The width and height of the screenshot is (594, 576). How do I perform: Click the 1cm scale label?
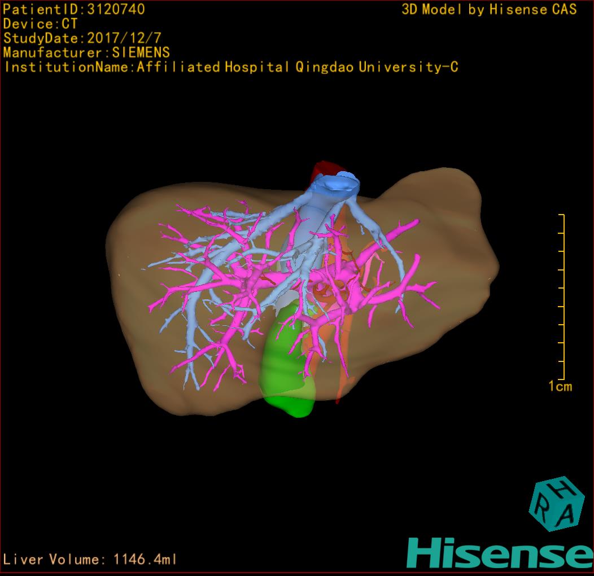coord(560,386)
